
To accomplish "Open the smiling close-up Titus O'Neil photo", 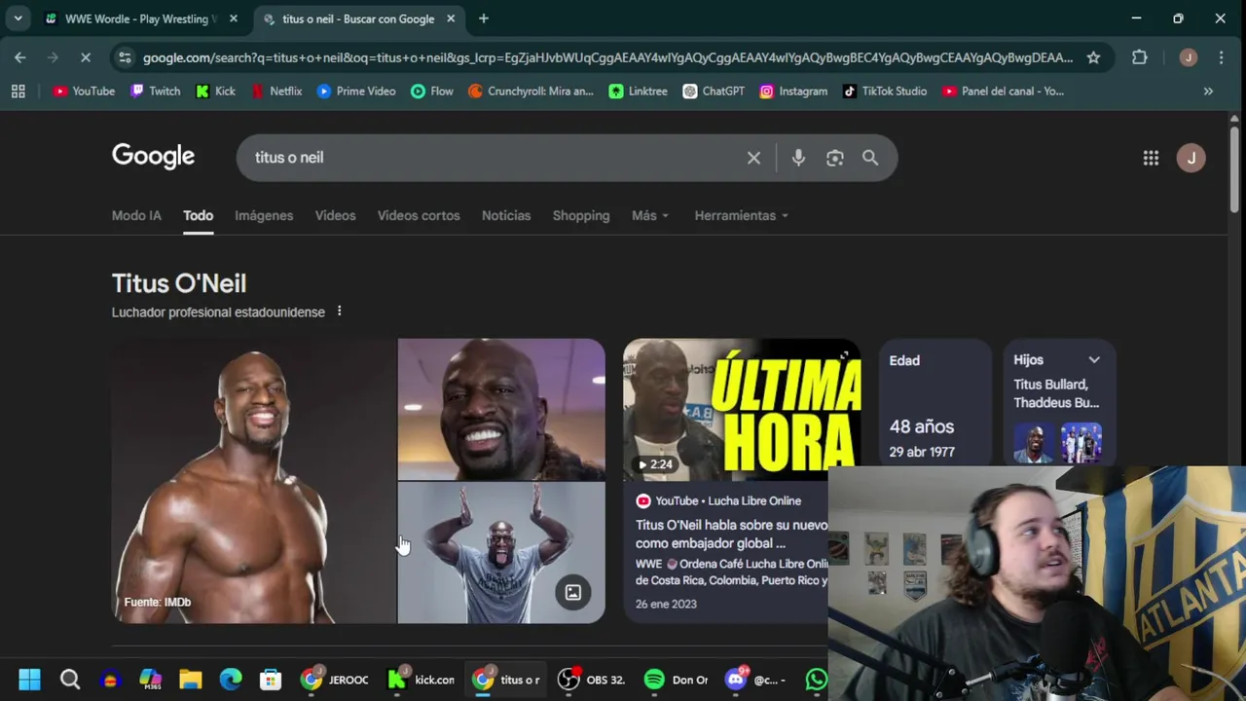I will 501,409.
